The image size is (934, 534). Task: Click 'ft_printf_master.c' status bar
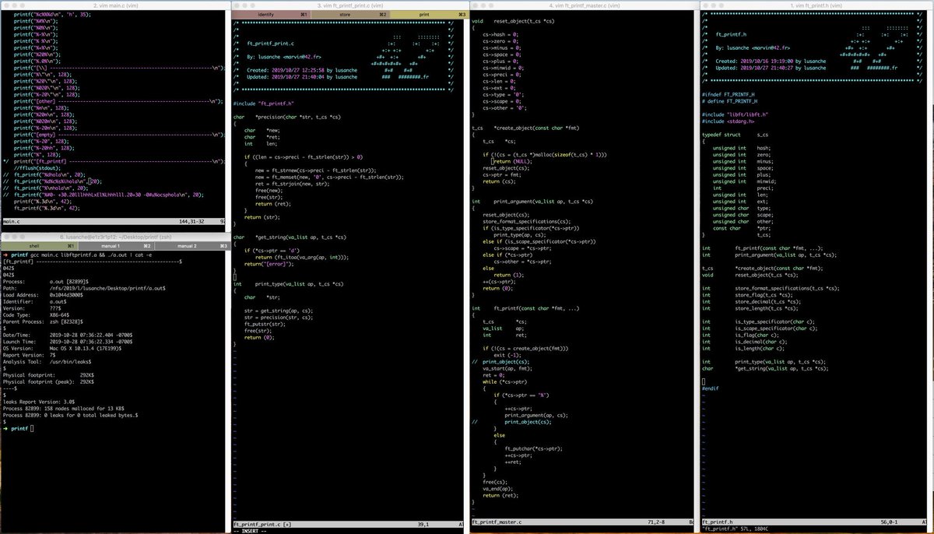coord(497,522)
